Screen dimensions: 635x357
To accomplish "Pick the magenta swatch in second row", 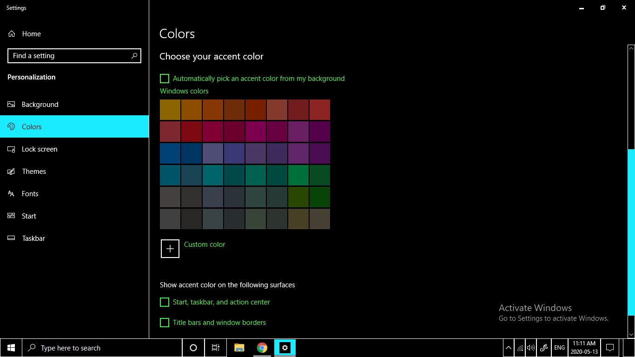I will click(x=256, y=132).
